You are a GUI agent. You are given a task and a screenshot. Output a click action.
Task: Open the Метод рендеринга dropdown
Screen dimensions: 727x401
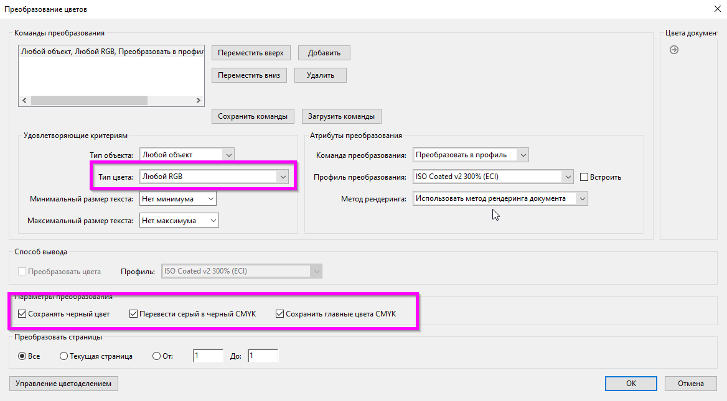[x=581, y=199]
